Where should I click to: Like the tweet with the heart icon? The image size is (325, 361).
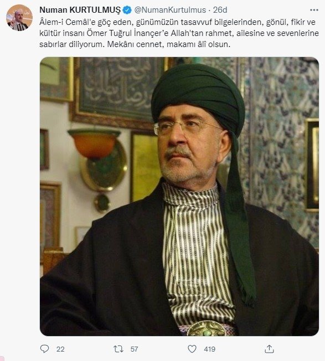point(192,349)
